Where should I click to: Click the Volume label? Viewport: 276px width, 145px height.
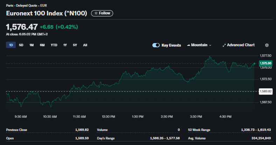click(x=102, y=130)
